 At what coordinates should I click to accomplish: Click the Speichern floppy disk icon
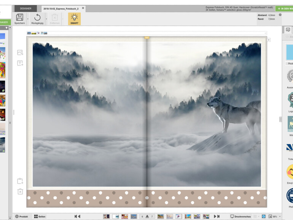pyautogui.click(x=20, y=17)
